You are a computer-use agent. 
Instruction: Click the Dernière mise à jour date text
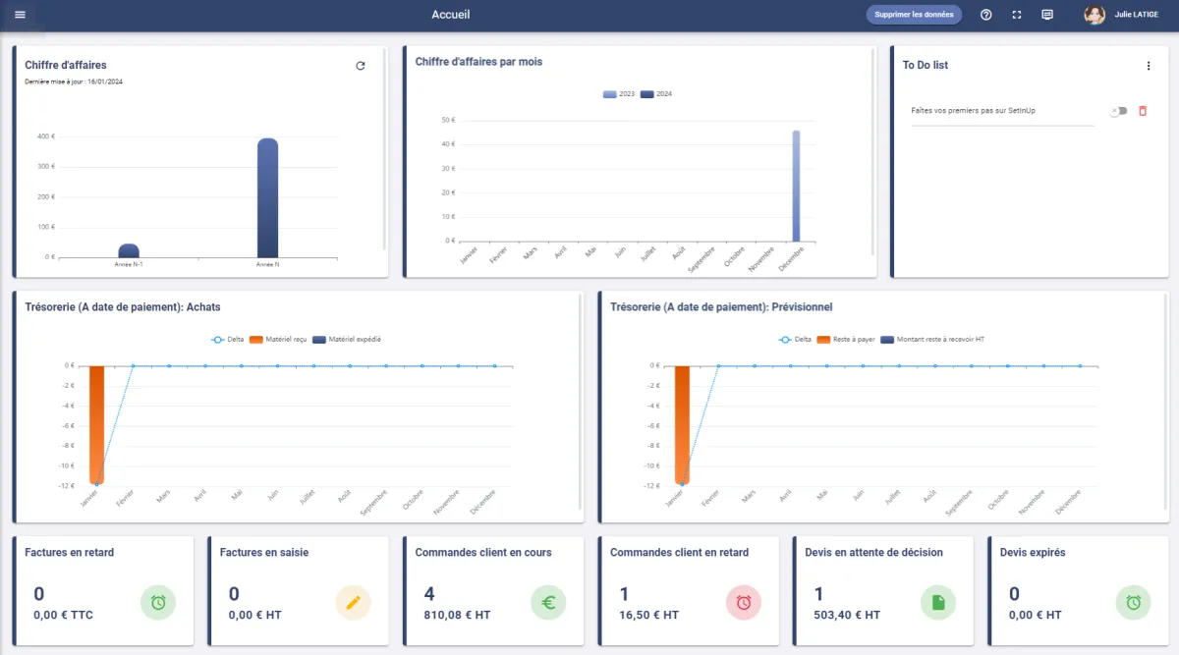tap(74, 82)
